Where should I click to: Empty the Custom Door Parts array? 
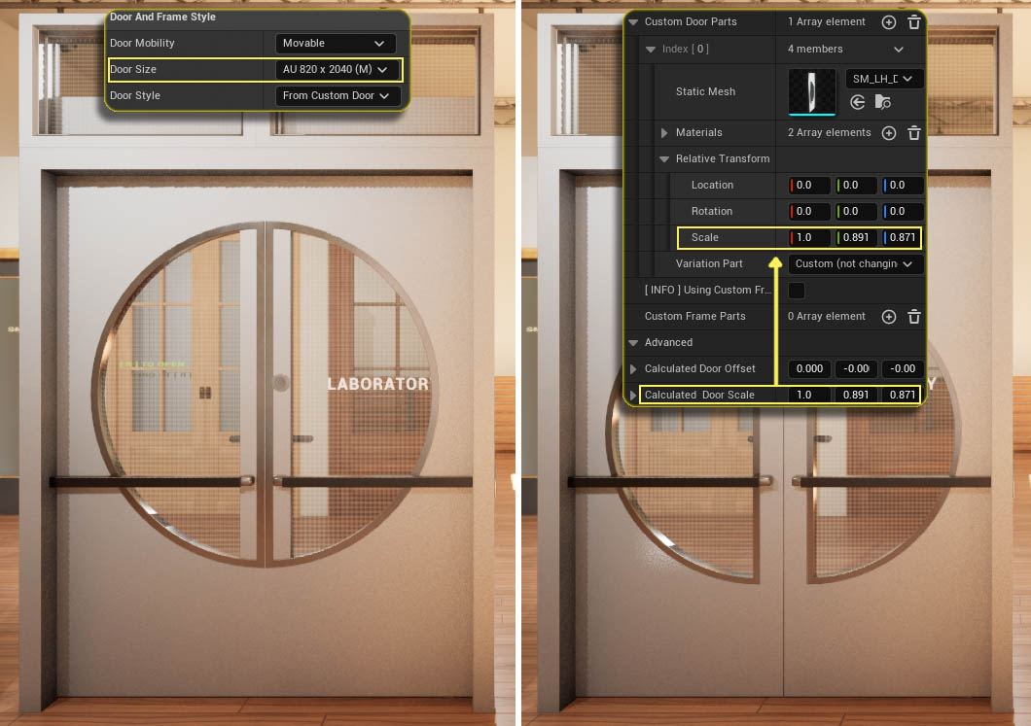(x=914, y=22)
